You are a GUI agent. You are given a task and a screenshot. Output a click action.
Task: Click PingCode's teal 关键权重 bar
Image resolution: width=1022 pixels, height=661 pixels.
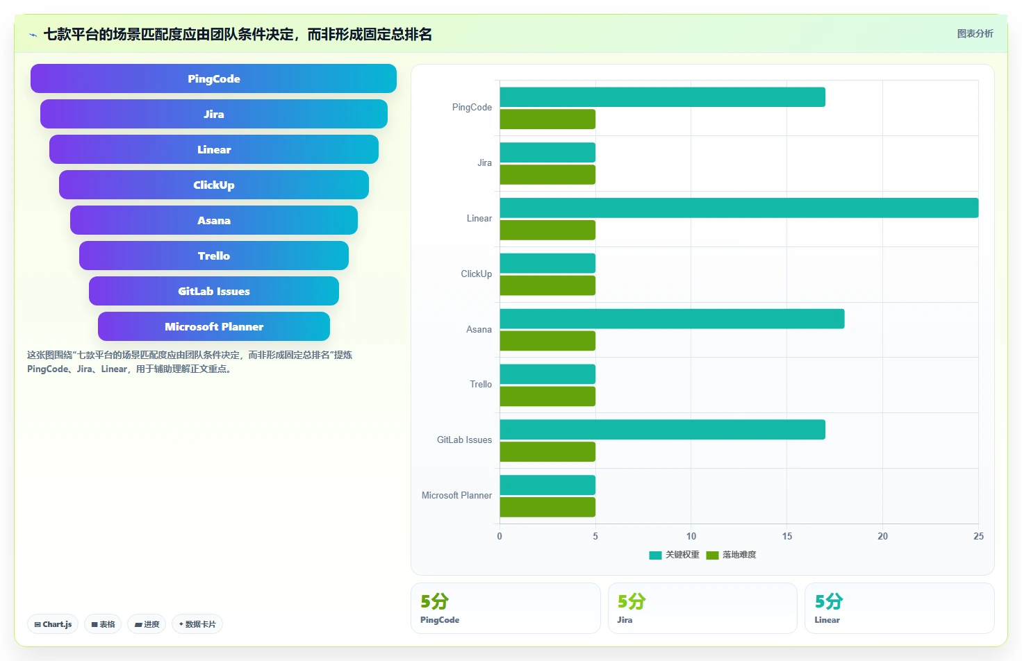coord(662,97)
